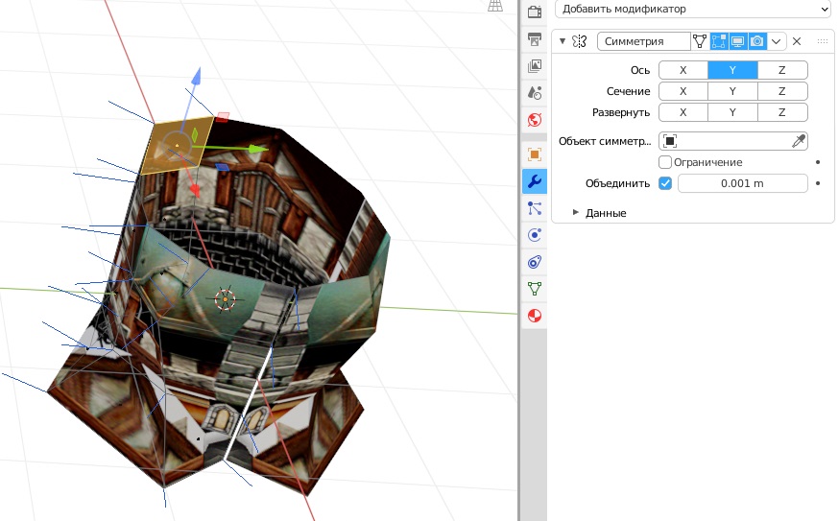This screenshot has height=521, width=838.
Task: Open Physics properties tab
Action: tap(535, 234)
